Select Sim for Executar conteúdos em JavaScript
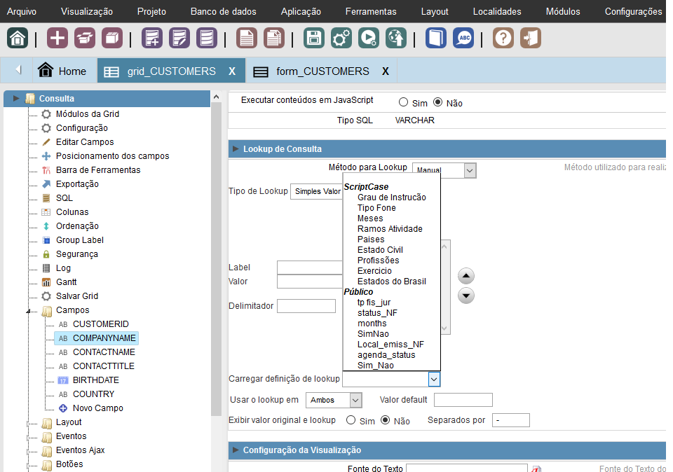673x472 pixels. (403, 102)
